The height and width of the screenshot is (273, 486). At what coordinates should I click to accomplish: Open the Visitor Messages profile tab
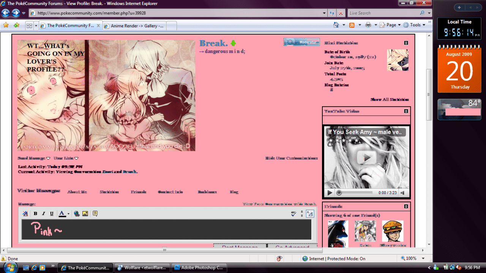[39, 191]
